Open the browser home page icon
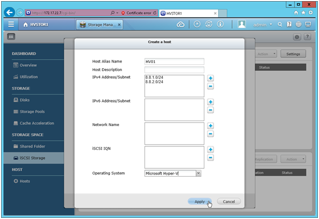Image resolution: width=319 pixels, height=219 pixels. click(296, 13)
